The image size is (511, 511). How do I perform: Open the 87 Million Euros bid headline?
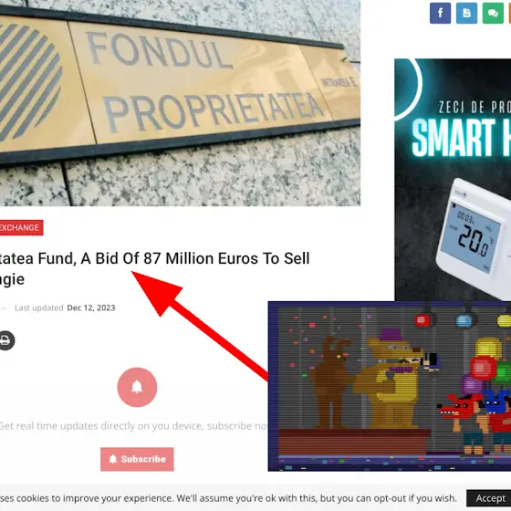tap(154, 268)
